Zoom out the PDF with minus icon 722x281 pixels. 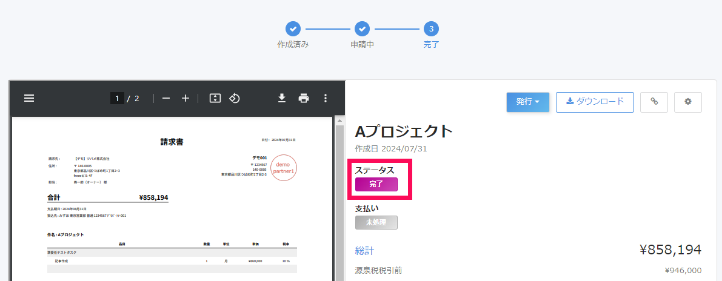165,98
